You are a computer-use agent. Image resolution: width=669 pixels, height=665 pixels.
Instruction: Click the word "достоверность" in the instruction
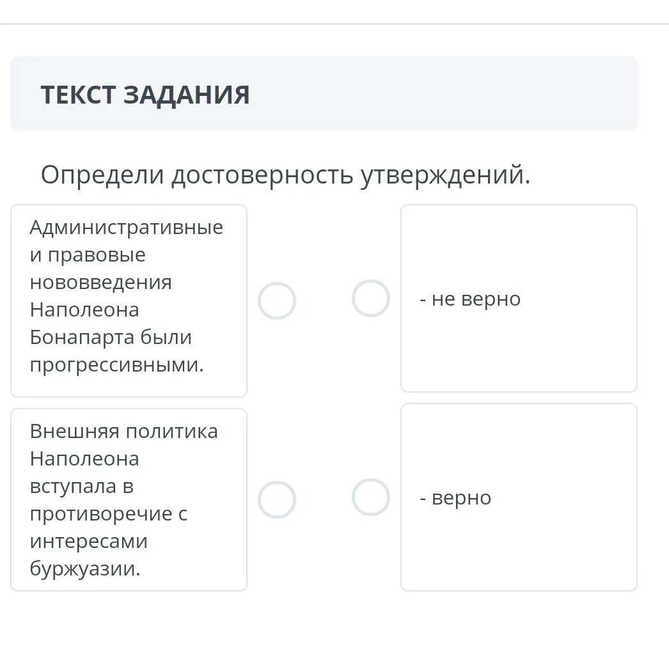262,175
